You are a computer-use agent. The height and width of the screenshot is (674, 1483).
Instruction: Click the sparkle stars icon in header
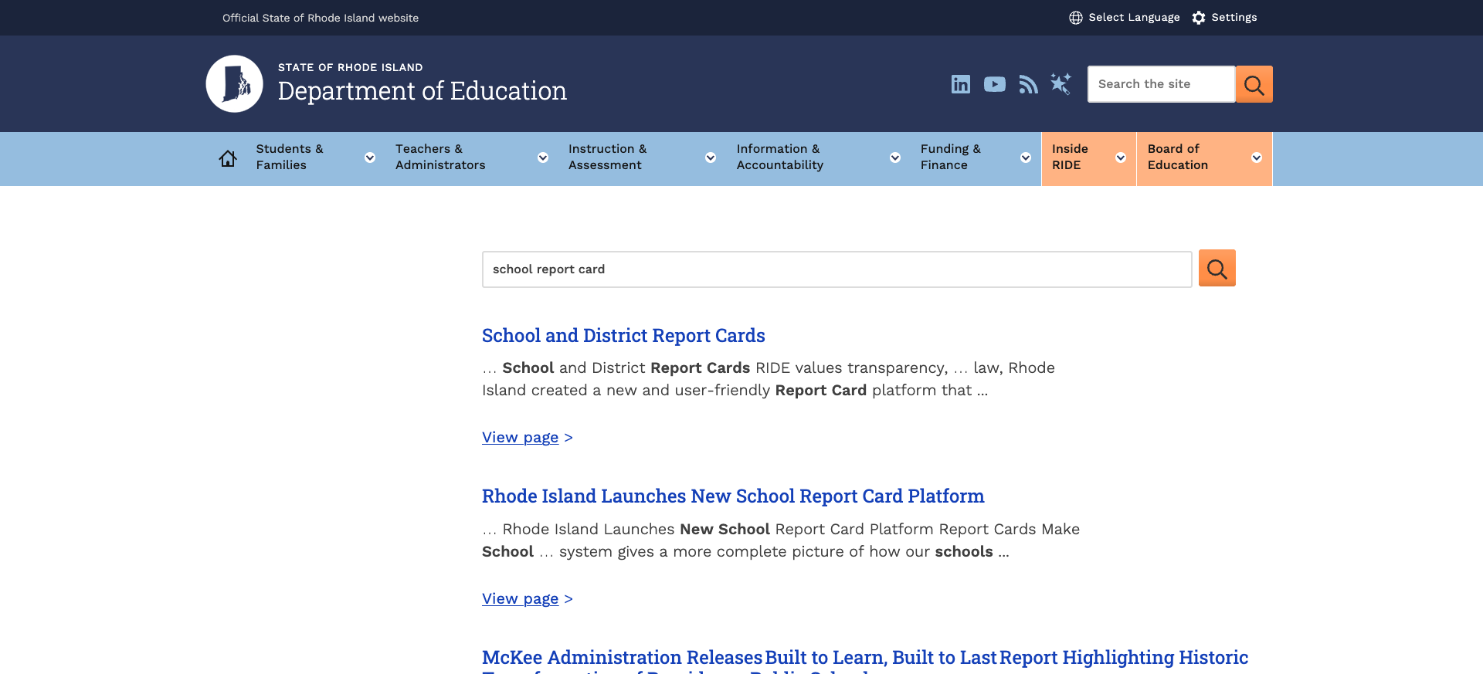click(1060, 83)
